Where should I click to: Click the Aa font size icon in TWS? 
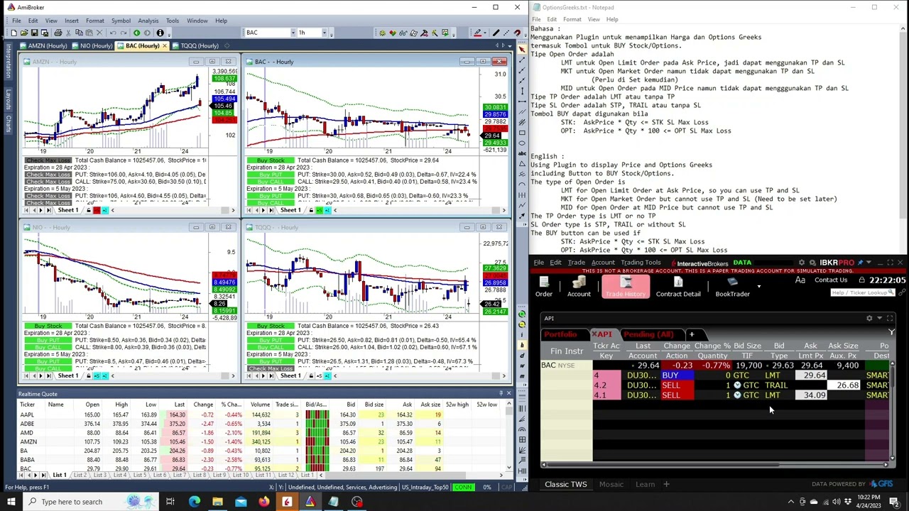800,280
